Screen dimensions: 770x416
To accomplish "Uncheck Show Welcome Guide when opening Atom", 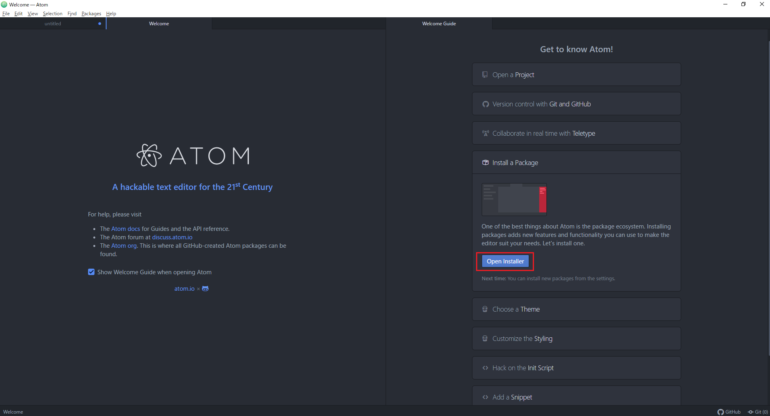I will click(91, 272).
